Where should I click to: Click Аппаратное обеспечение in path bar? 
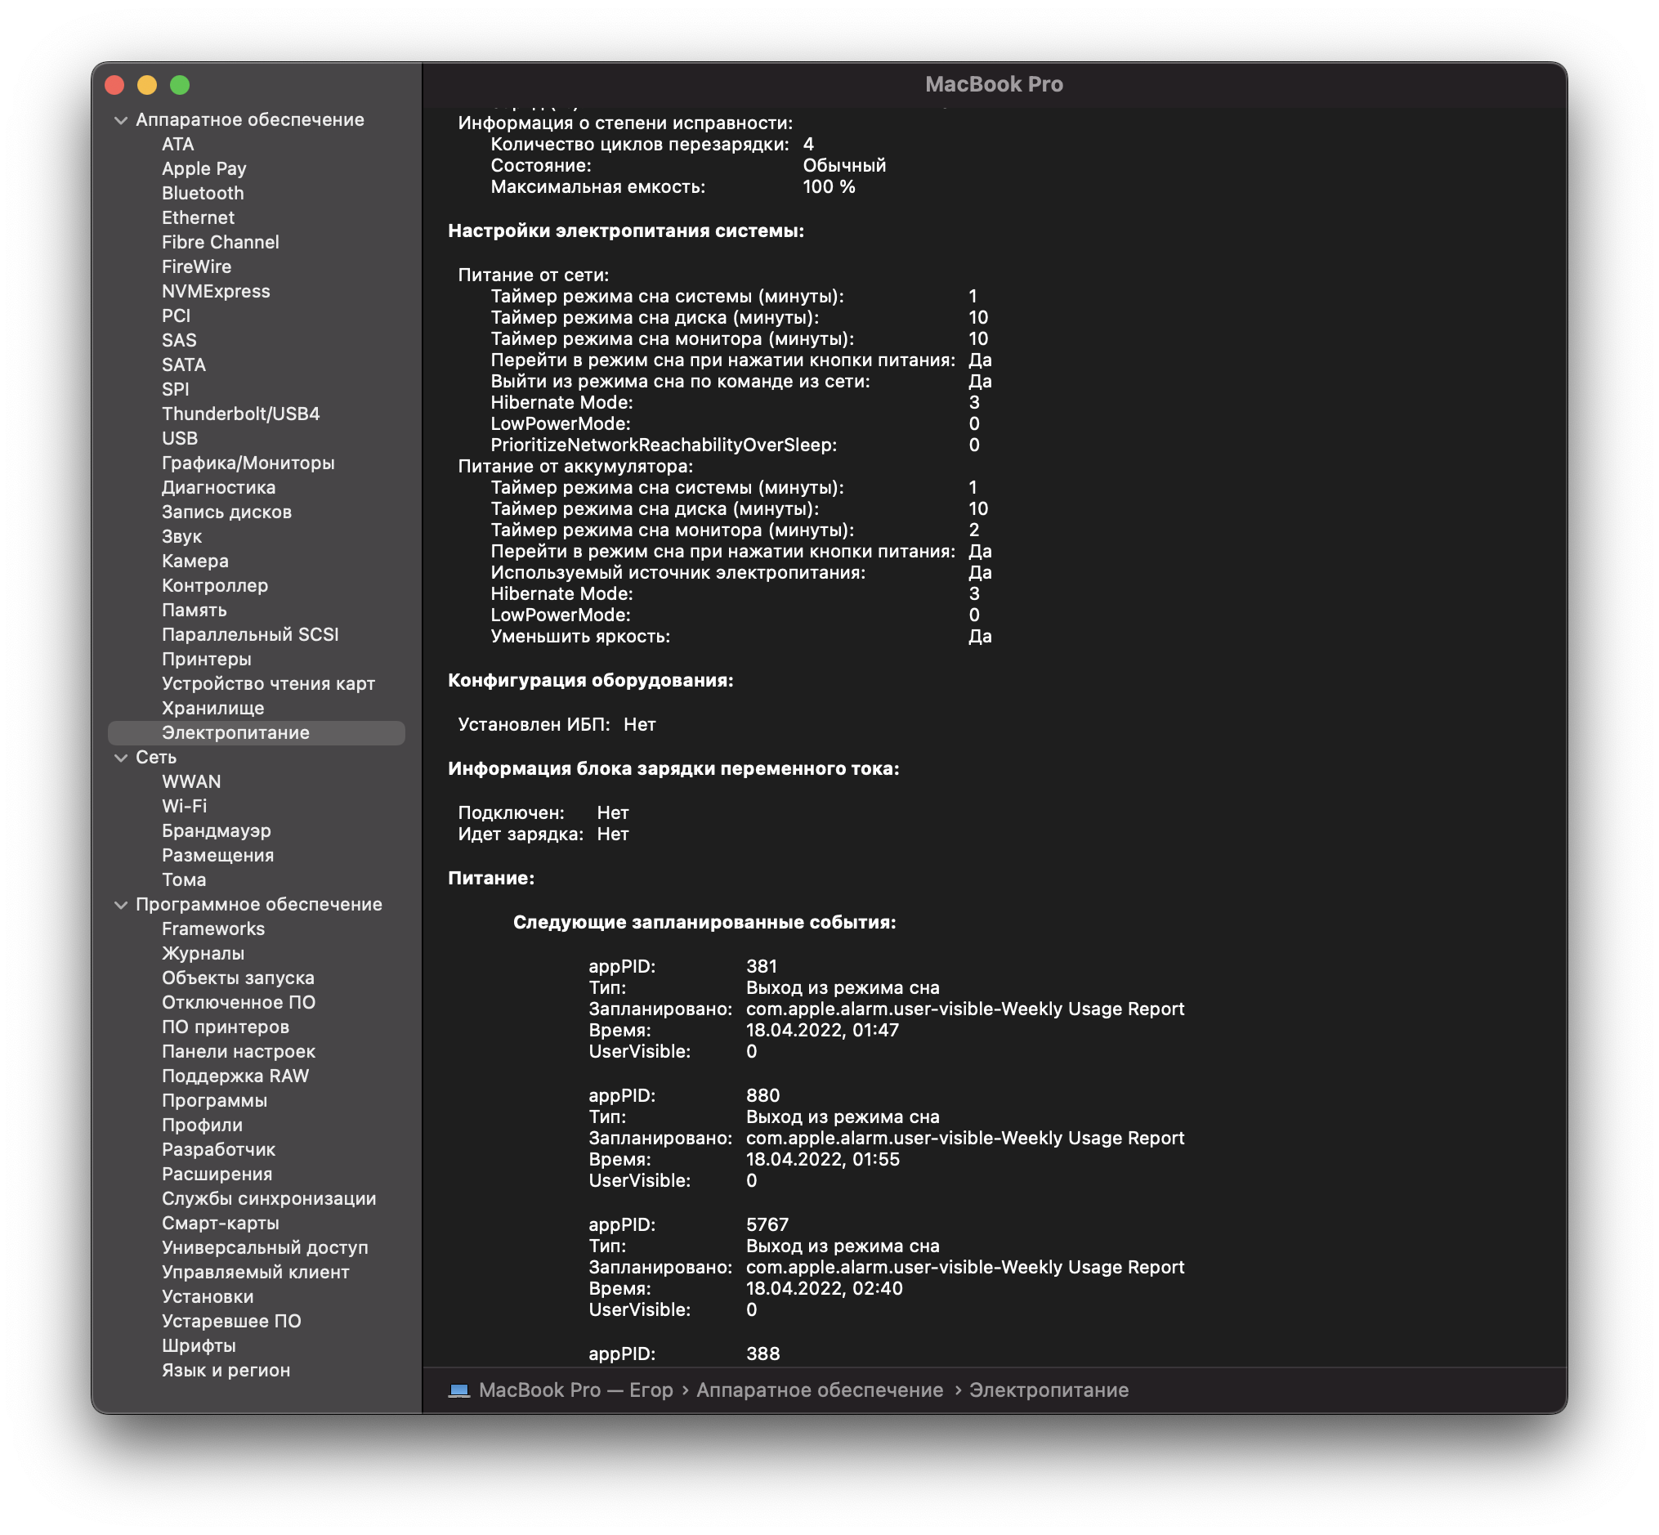[x=820, y=1390]
